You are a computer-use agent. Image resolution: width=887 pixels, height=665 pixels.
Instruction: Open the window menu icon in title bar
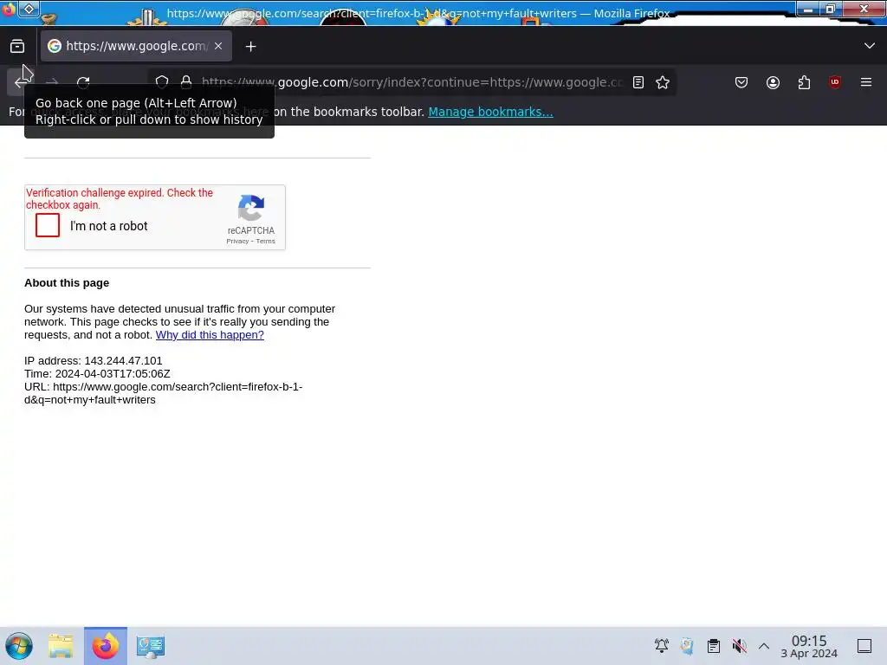tap(29, 9)
